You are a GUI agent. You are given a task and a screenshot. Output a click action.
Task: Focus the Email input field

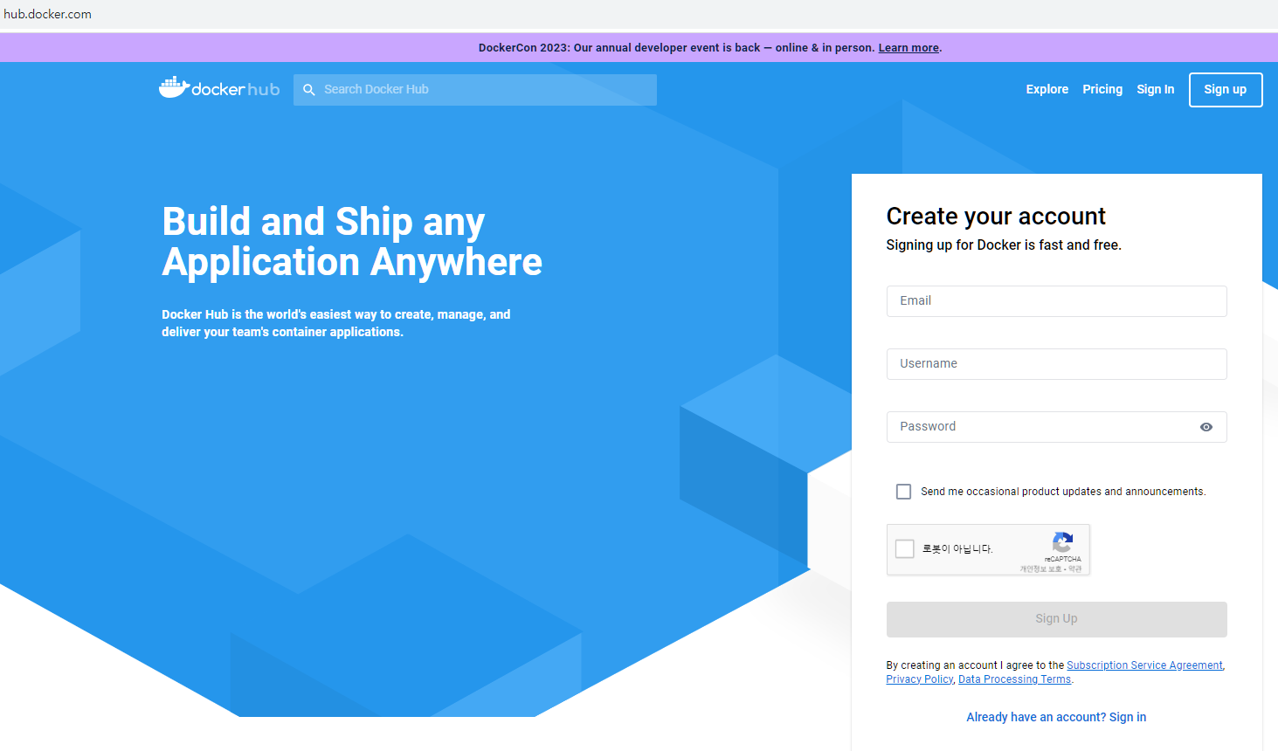[1056, 301]
